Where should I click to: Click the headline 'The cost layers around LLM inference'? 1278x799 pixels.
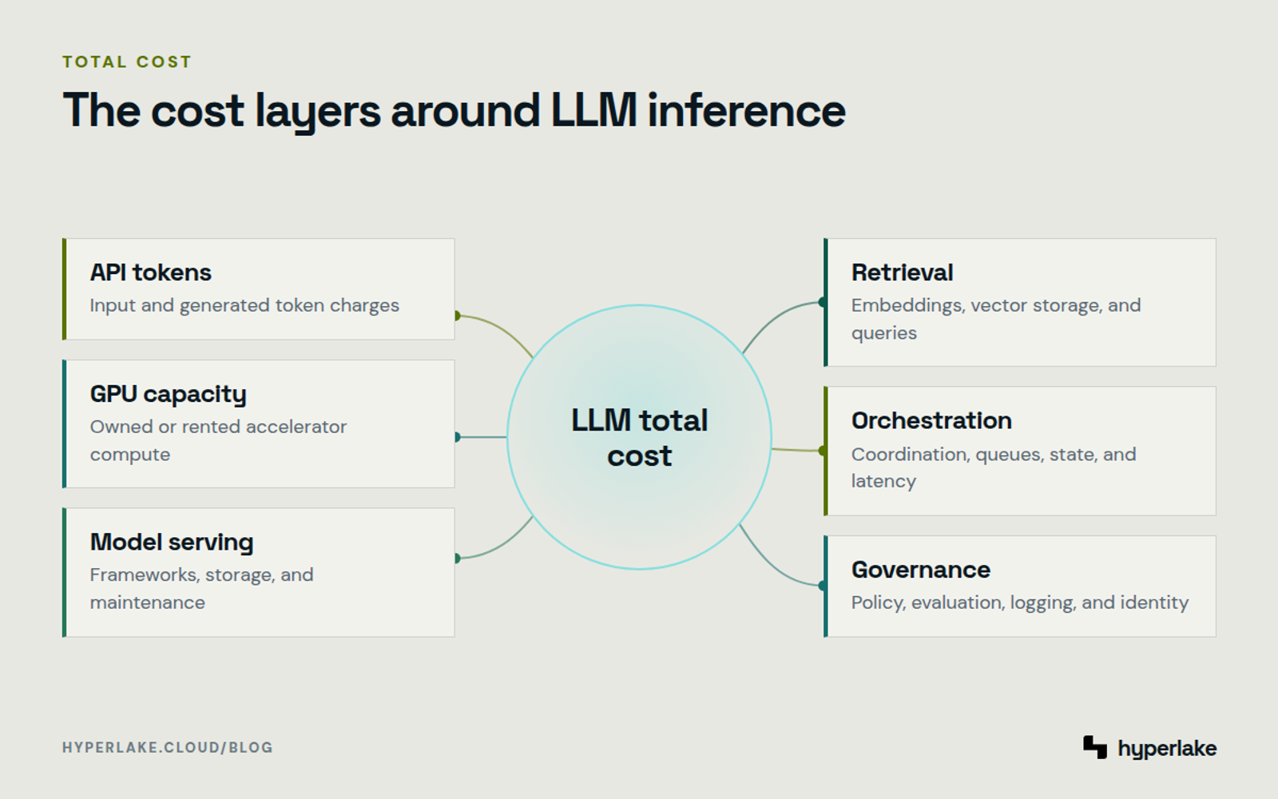(454, 110)
